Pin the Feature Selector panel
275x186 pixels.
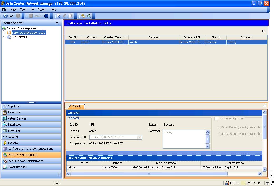click(57, 23)
